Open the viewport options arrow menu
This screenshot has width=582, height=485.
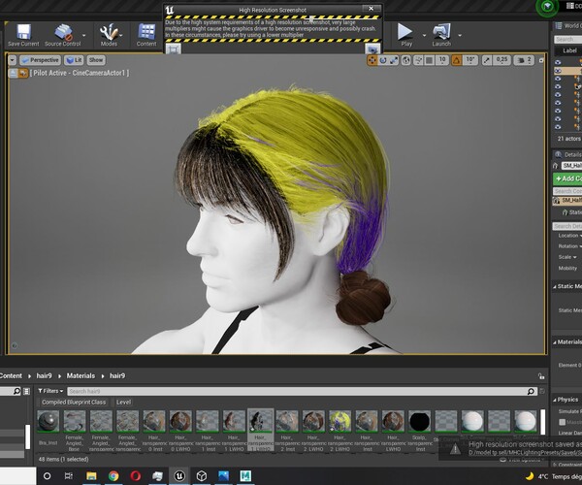13,60
